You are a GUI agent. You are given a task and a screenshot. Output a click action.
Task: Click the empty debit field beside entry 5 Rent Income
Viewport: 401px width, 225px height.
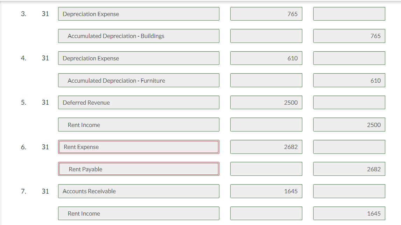click(266, 125)
